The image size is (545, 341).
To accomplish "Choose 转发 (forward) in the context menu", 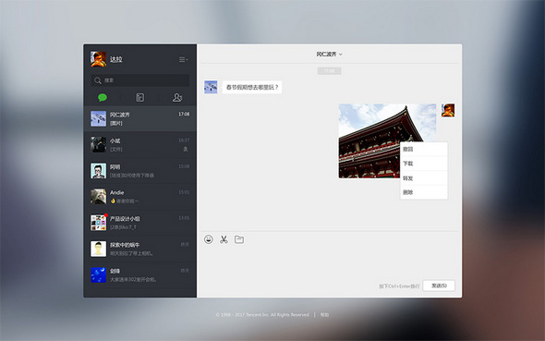I will (424, 178).
